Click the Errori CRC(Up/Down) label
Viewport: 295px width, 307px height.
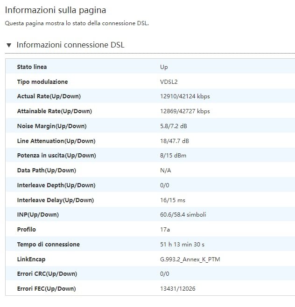coord(47,274)
